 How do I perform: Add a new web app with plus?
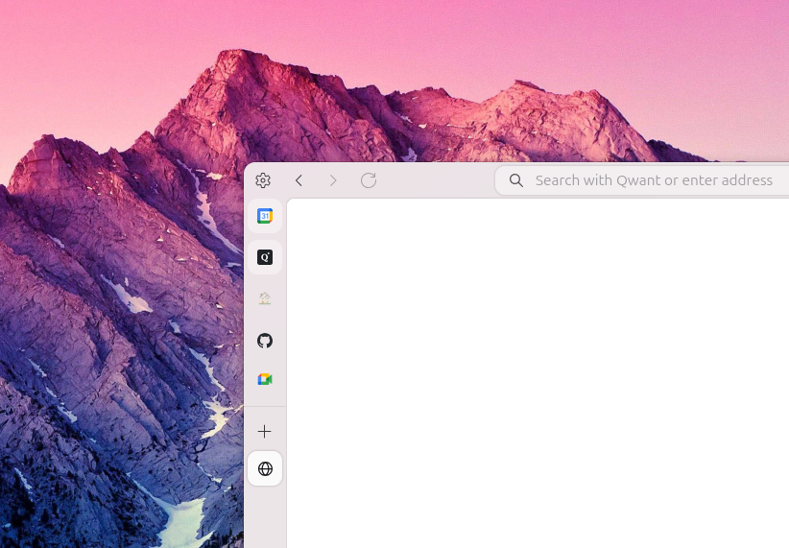coord(264,431)
